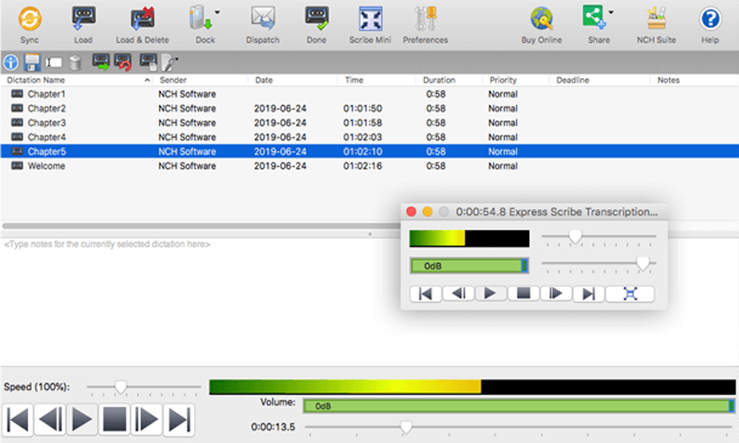Click the cassette with red undo arrow icon

click(x=123, y=62)
